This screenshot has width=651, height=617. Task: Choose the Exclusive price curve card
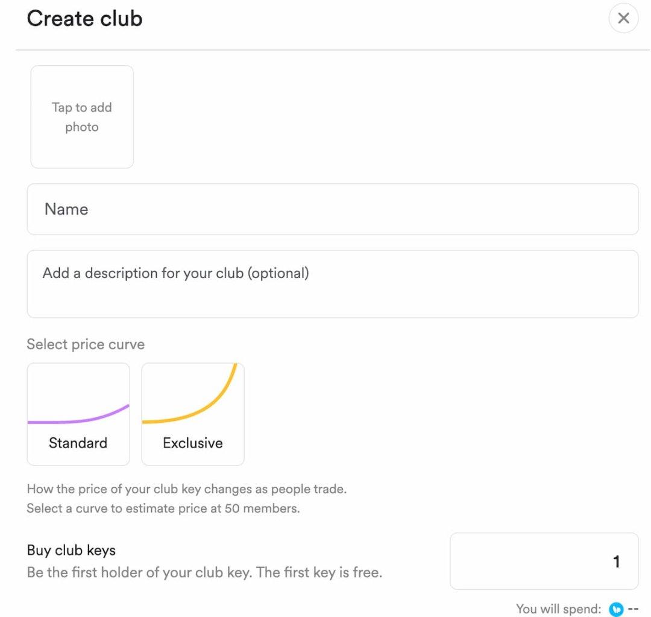click(x=193, y=414)
